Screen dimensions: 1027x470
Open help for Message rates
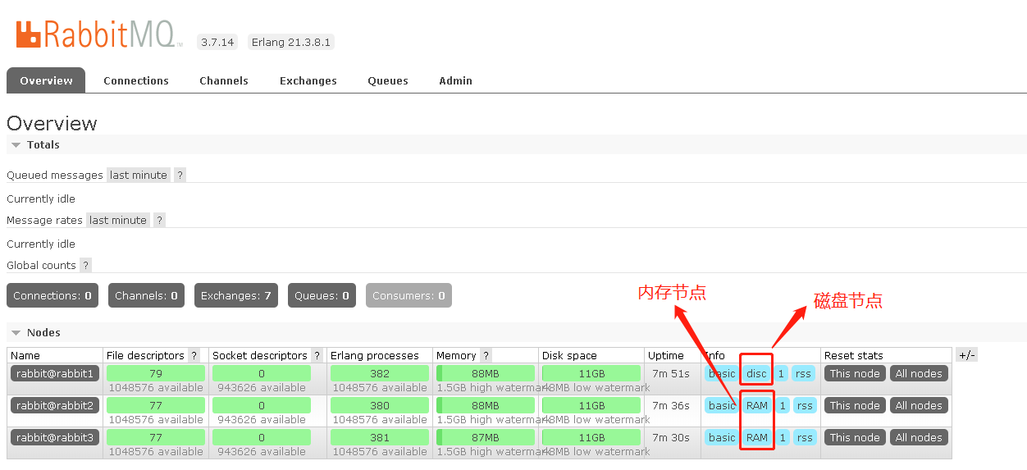point(159,220)
